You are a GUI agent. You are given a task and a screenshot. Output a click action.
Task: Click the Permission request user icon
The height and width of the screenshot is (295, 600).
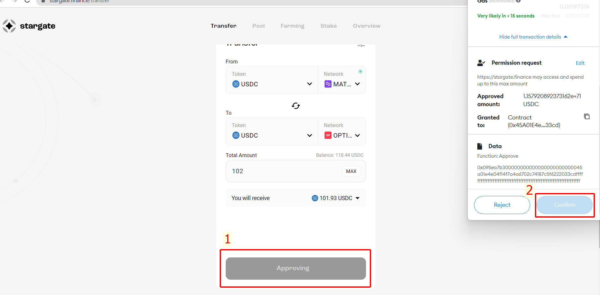(481, 63)
